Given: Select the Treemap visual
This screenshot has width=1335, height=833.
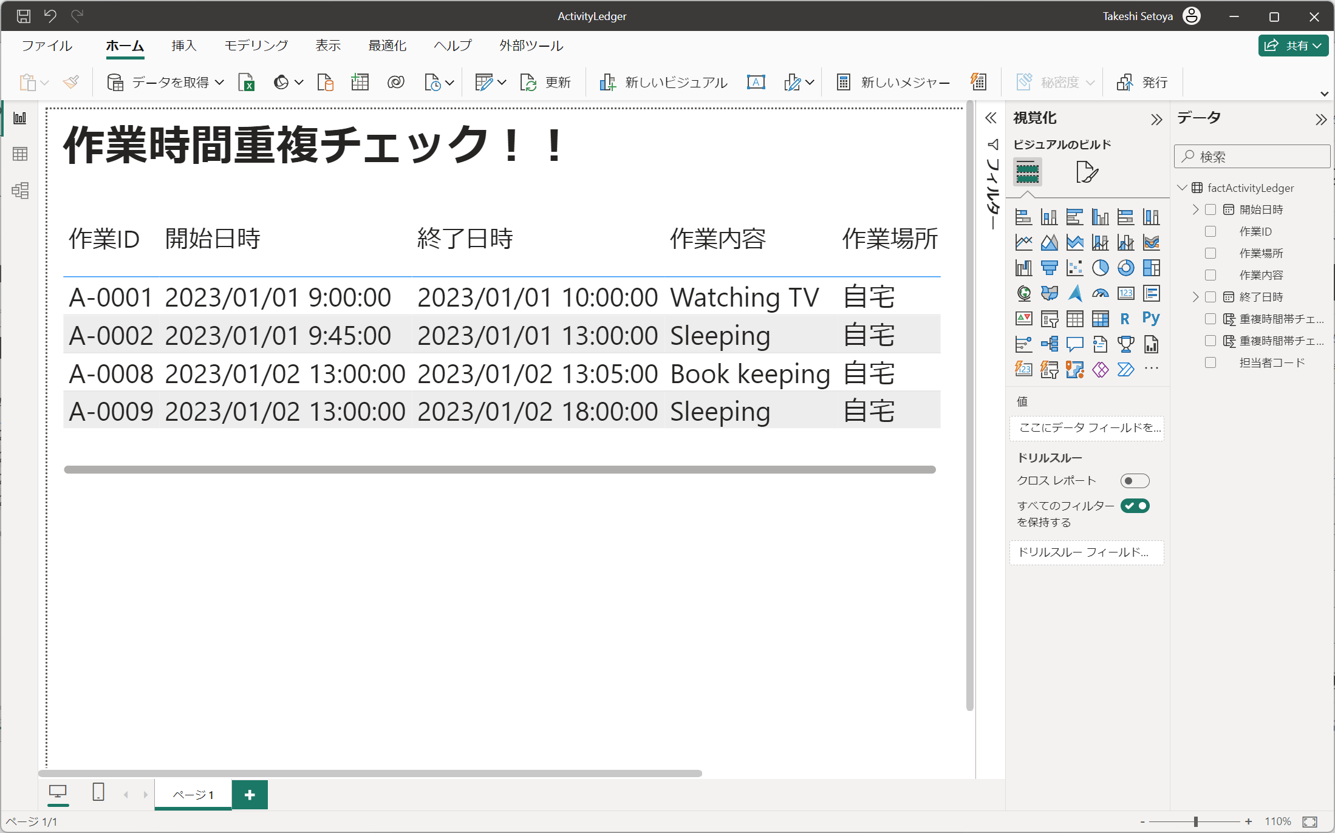Looking at the screenshot, I should [1151, 268].
